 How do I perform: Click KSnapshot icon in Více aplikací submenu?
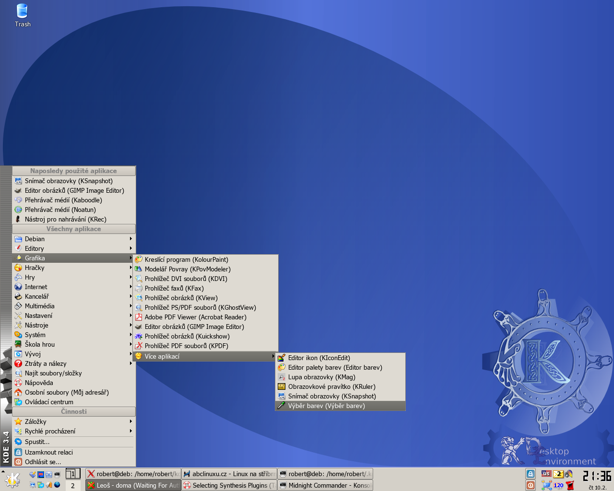coord(282,396)
